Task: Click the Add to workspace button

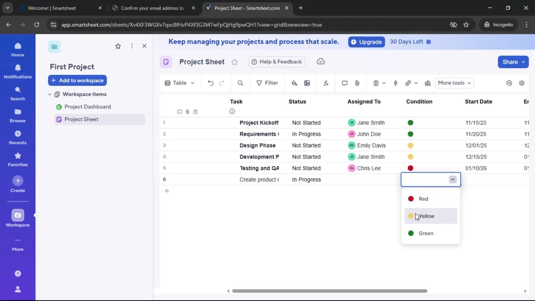Action: click(77, 80)
